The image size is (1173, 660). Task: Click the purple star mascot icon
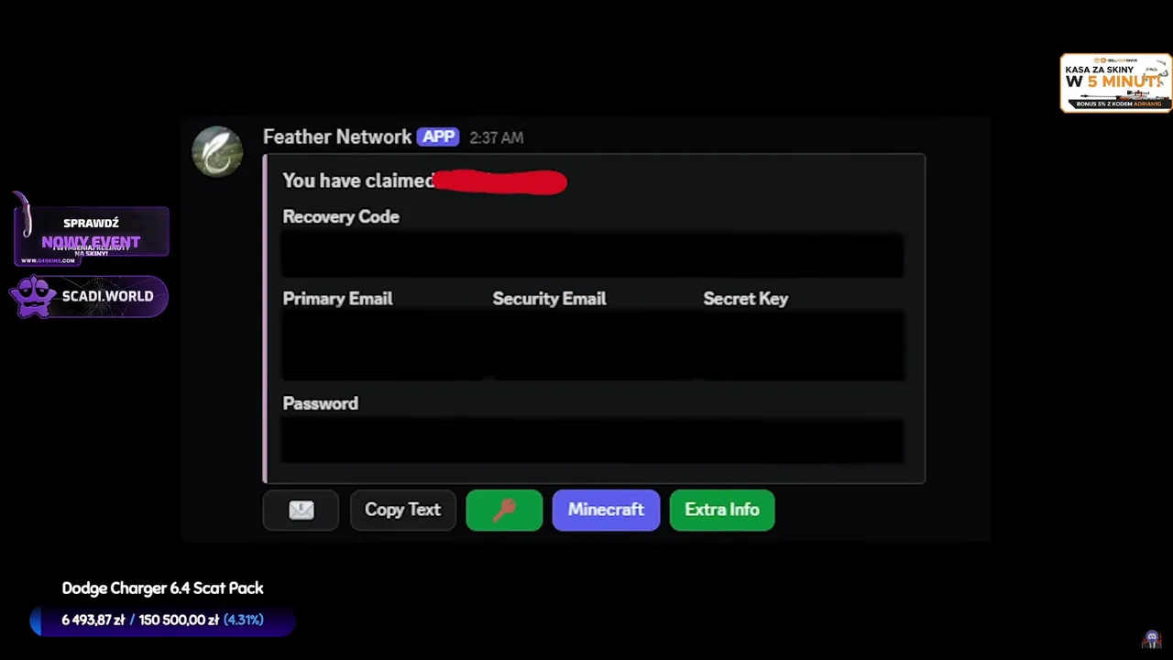pyautogui.click(x=33, y=297)
